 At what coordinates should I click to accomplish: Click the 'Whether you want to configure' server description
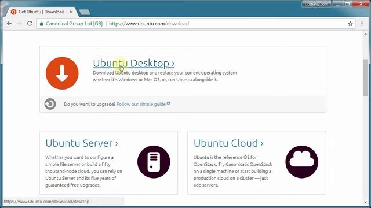point(83,171)
